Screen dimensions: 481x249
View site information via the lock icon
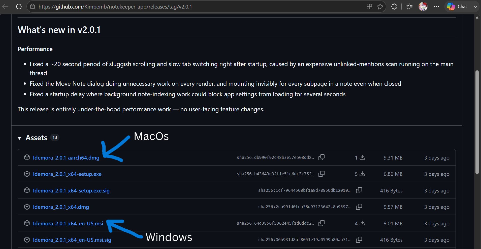click(33, 7)
